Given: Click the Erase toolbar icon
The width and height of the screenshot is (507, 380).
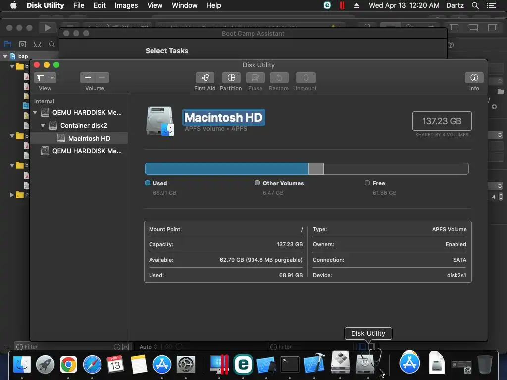Looking at the screenshot, I should 255,78.
